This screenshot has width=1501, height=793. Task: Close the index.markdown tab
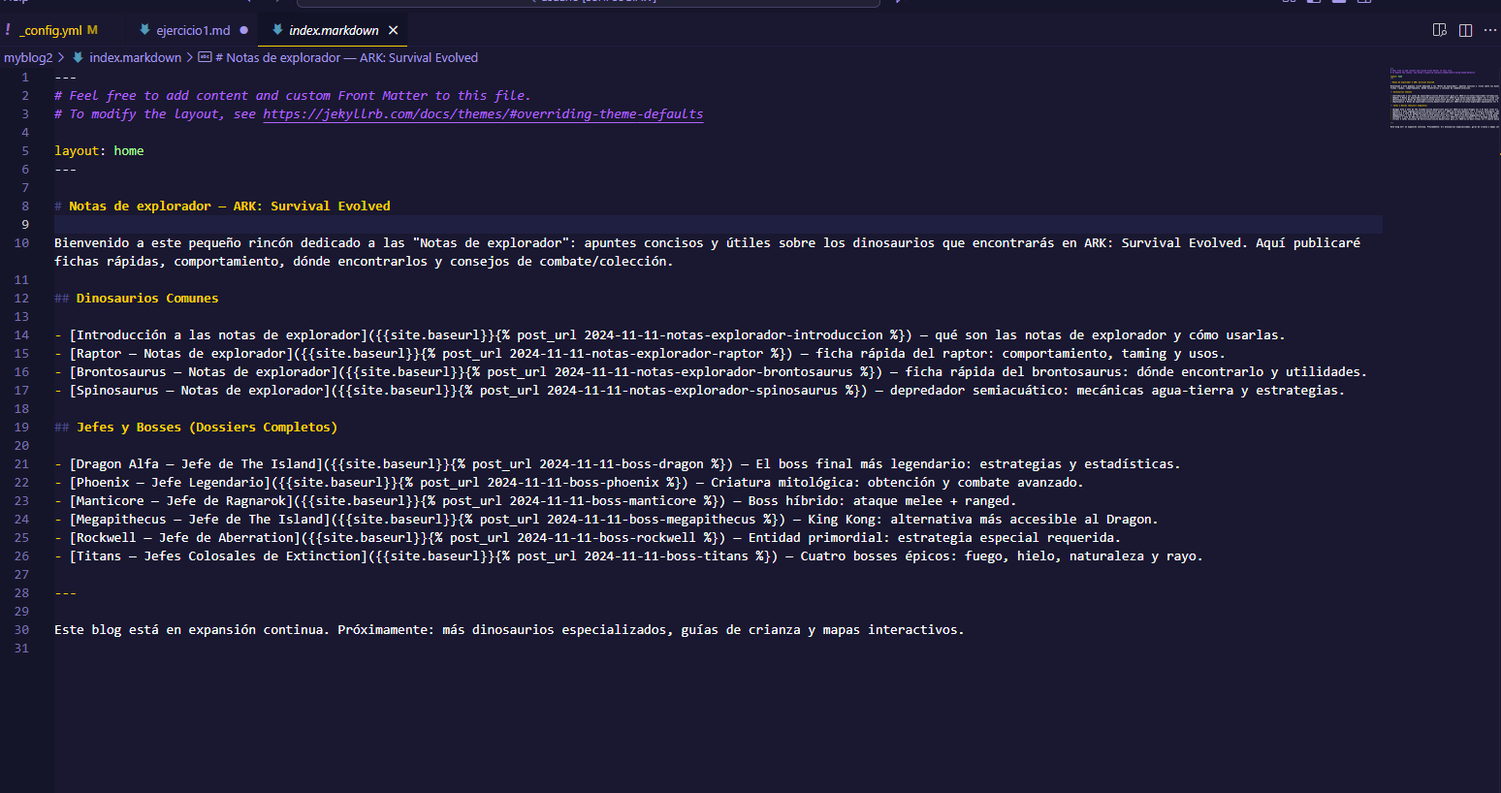393,30
